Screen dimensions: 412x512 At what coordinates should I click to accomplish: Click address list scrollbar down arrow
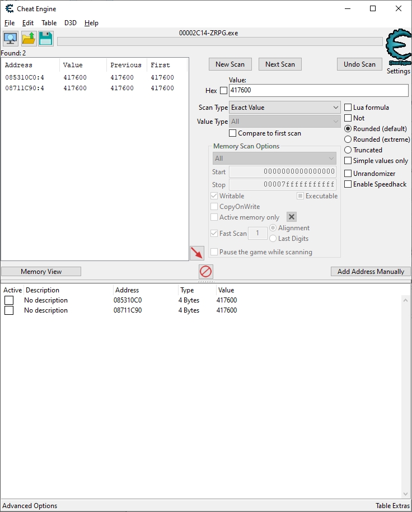pos(405,494)
